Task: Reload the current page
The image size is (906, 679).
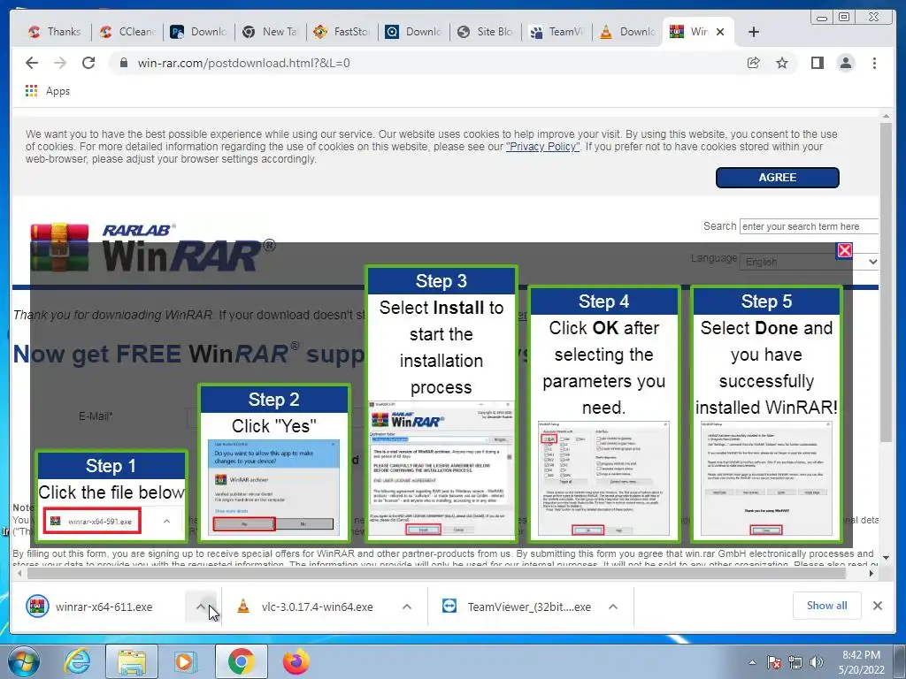Action: (88, 63)
